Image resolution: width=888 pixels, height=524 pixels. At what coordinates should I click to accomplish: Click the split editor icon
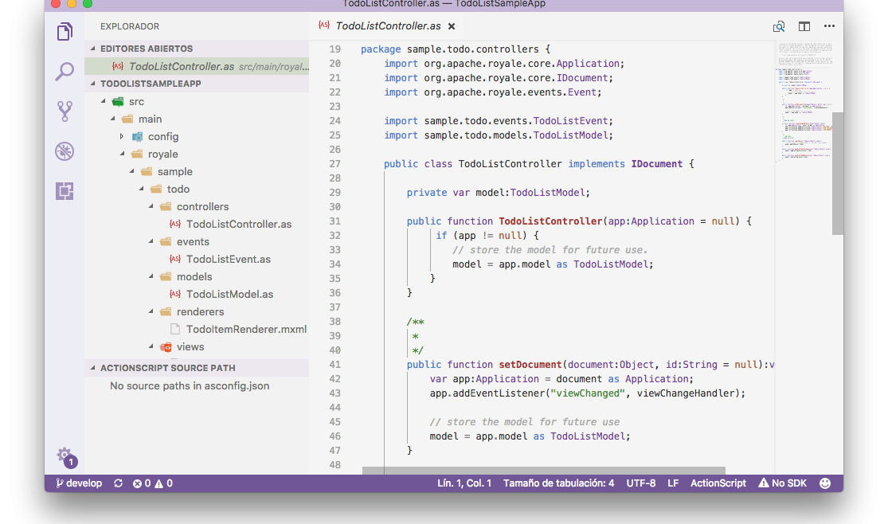(x=804, y=26)
